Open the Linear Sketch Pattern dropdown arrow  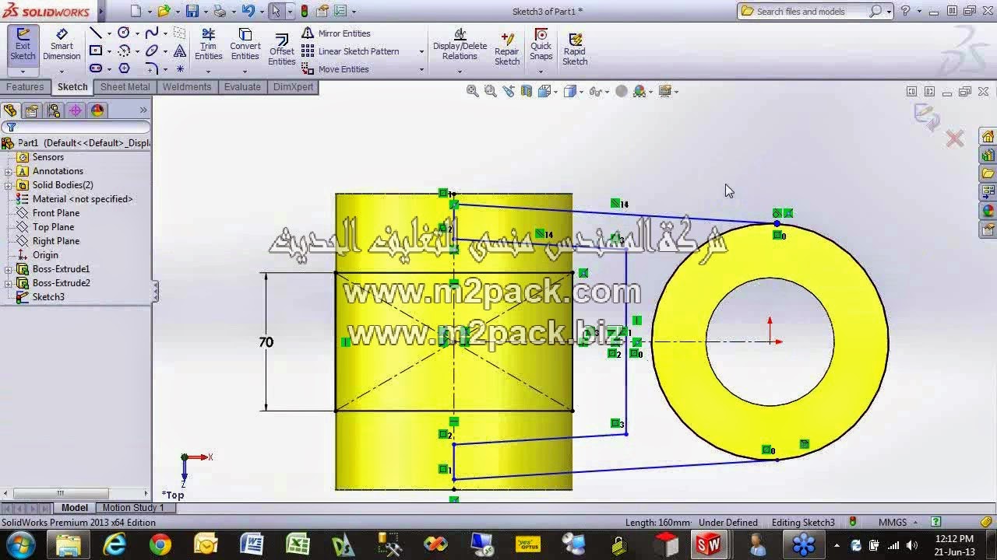421,51
